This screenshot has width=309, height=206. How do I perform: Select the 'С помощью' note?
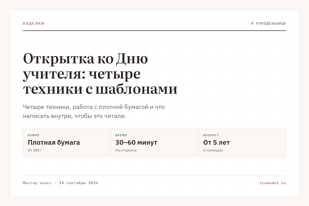coord(213,150)
